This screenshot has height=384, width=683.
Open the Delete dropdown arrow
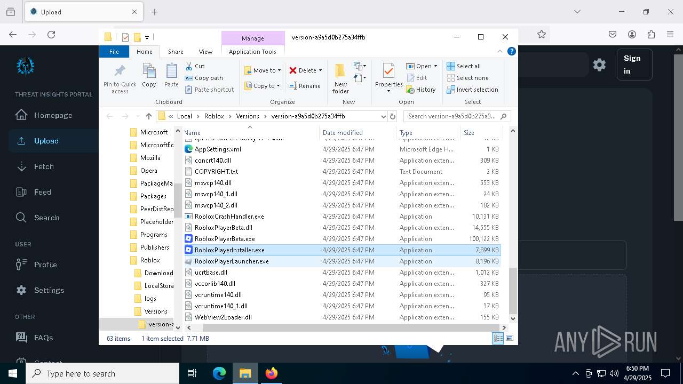click(320, 70)
